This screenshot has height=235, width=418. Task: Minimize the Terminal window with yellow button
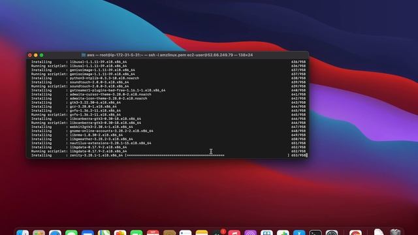click(x=36, y=55)
